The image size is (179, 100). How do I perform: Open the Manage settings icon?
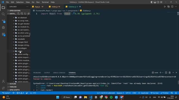click(x=3, y=88)
